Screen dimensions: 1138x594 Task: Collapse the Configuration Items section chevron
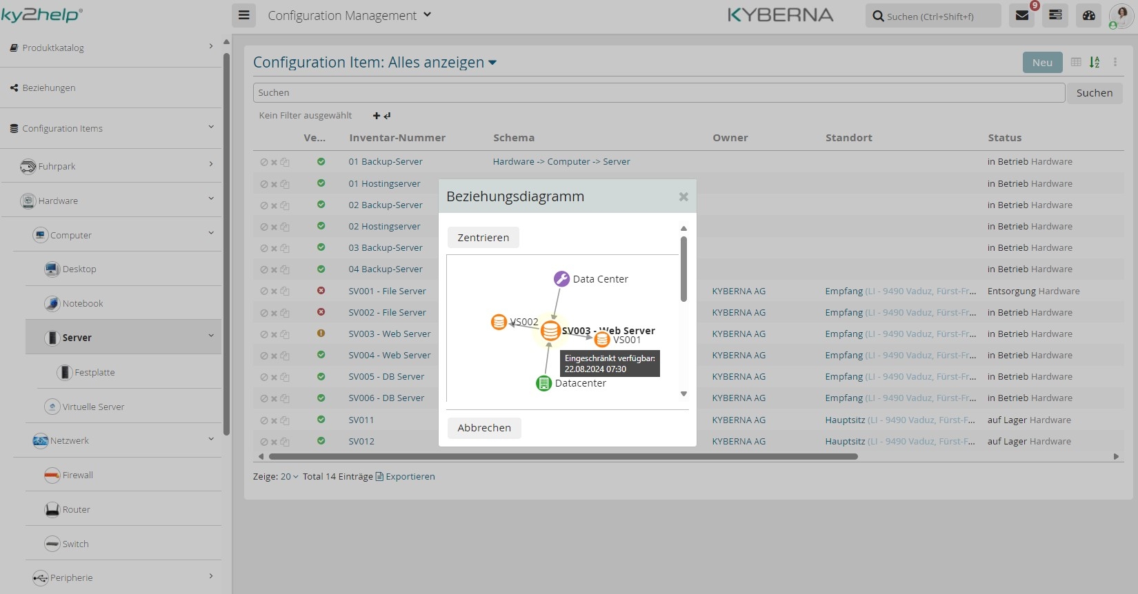pyautogui.click(x=211, y=127)
